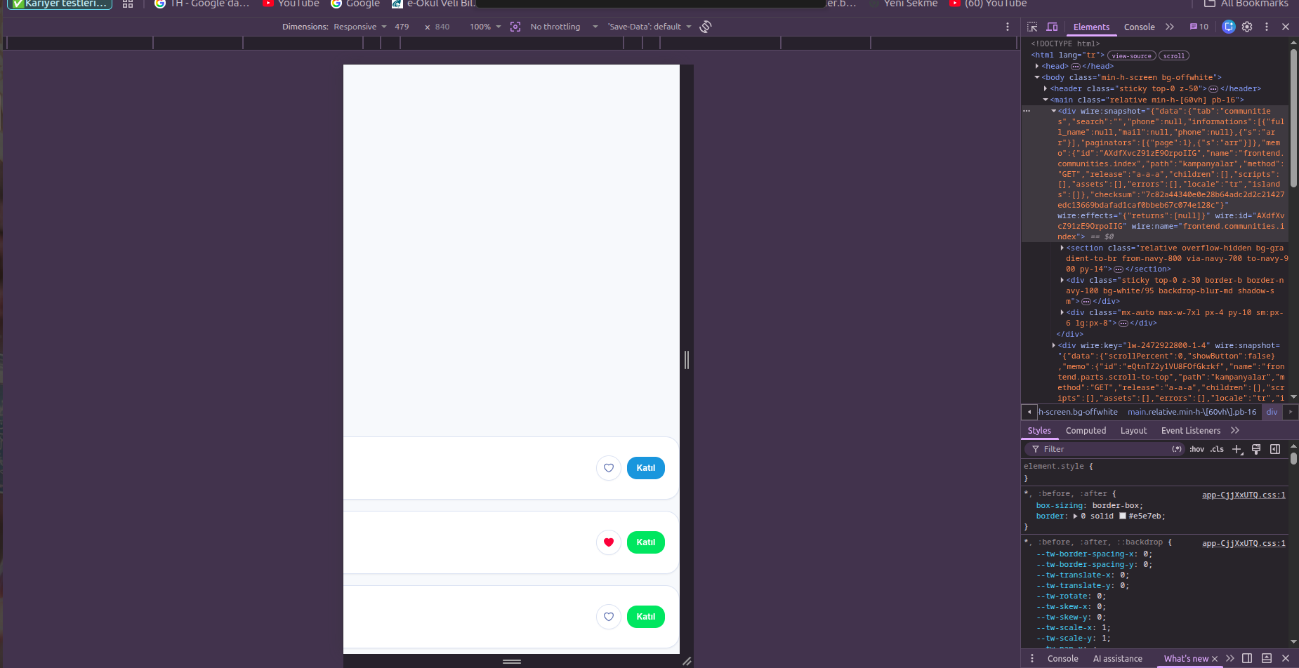Viewport: 1299px width, 668px height.
Task: Click the heart icon beside the blue Katıl button
Action: (609, 468)
